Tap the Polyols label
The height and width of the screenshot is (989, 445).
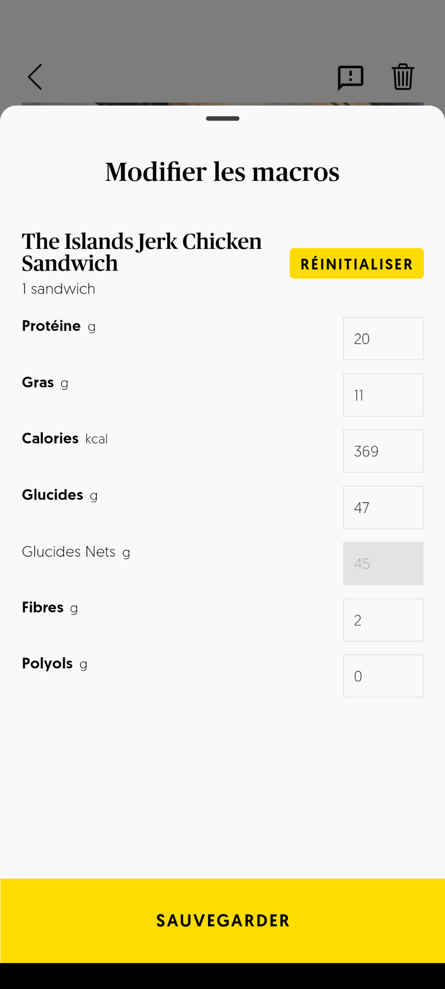[x=47, y=663]
